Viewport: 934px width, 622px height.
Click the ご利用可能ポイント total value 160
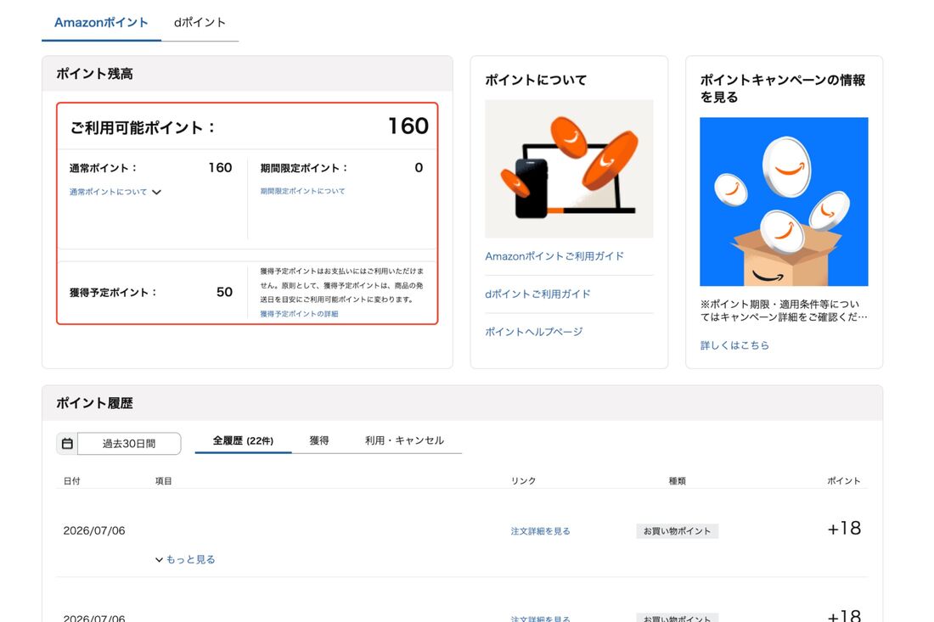point(408,126)
